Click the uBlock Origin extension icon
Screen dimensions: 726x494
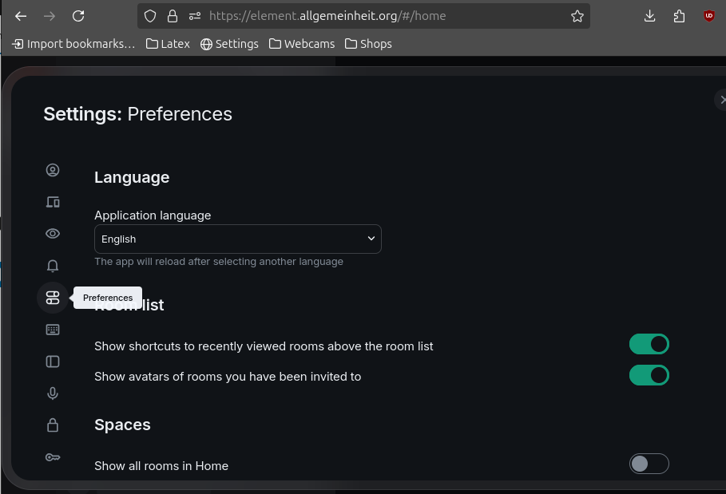[708, 16]
